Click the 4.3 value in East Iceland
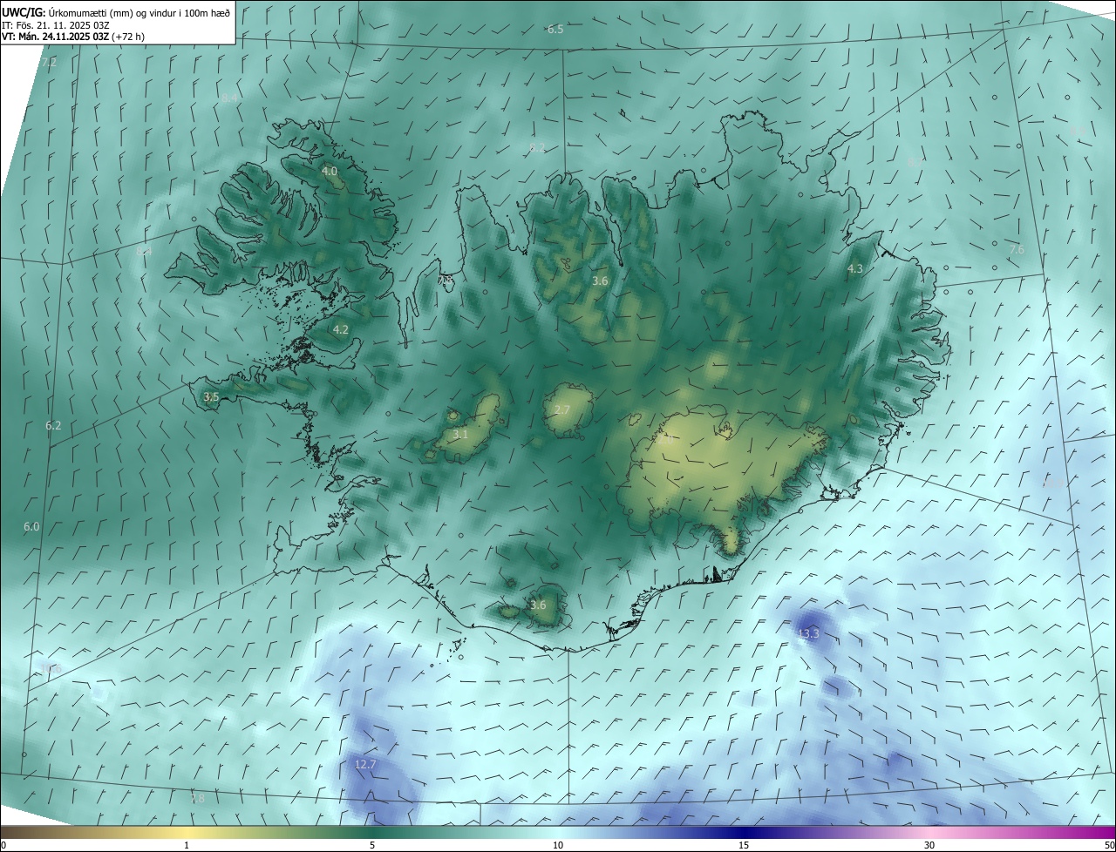The image size is (1116, 852). 855,269
